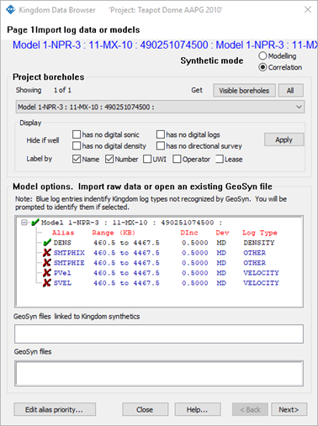The height and width of the screenshot is (426, 318).
Task: Collapse the Model 1-NPR-3 tree node
Action: point(24,223)
